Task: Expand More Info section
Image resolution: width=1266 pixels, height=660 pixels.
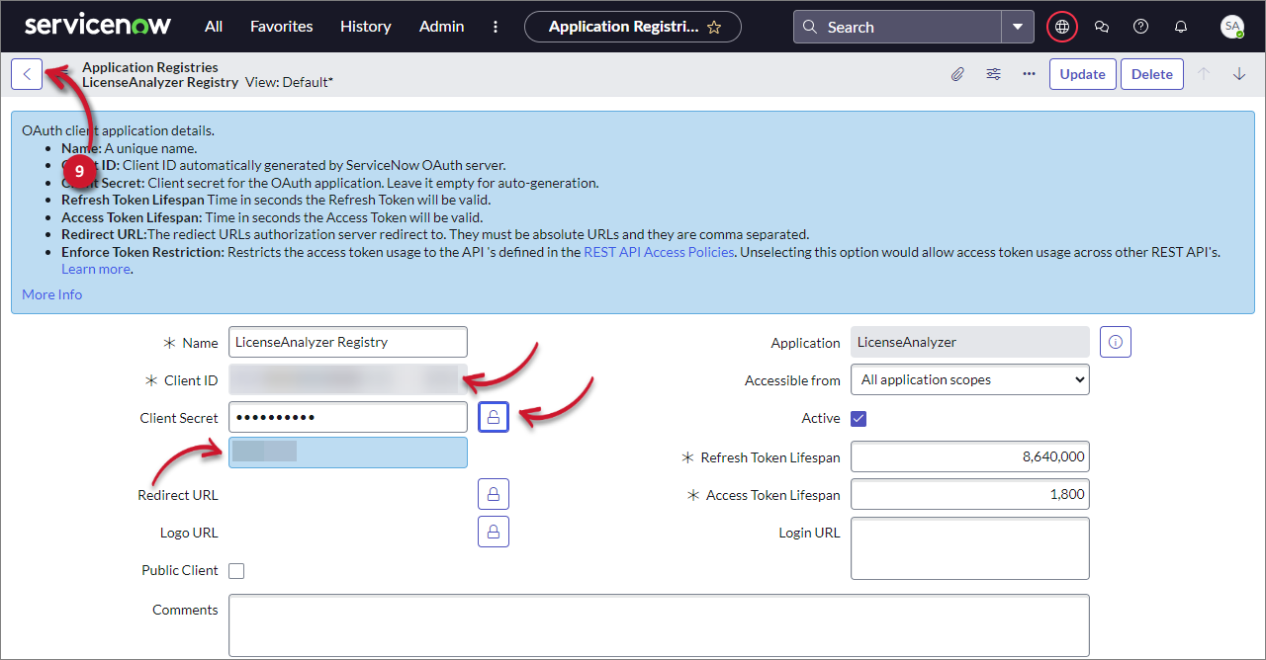Action: [x=51, y=293]
